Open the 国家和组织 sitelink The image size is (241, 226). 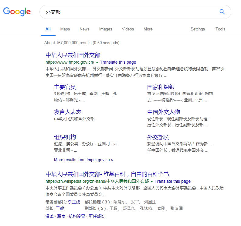click(x=161, y=87)
